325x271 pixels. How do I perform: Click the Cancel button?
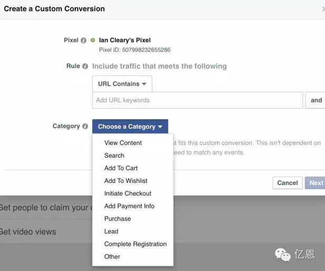pyautogui.click(x=288, y=183)
